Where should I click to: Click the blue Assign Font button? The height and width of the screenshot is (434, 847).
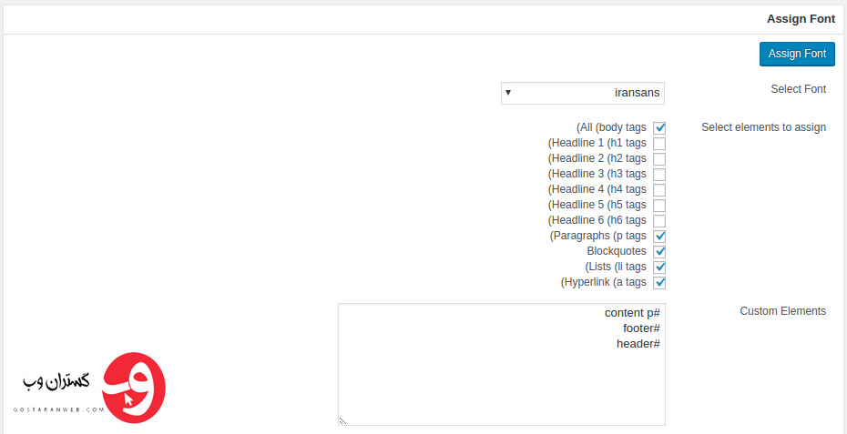pyautogui.click(x=797, y=54)
